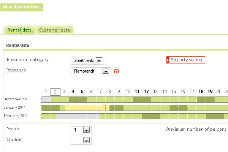228x152 pixels.
Task: Open the Ressource category dropdown arrow
Action: click(99, 60)
